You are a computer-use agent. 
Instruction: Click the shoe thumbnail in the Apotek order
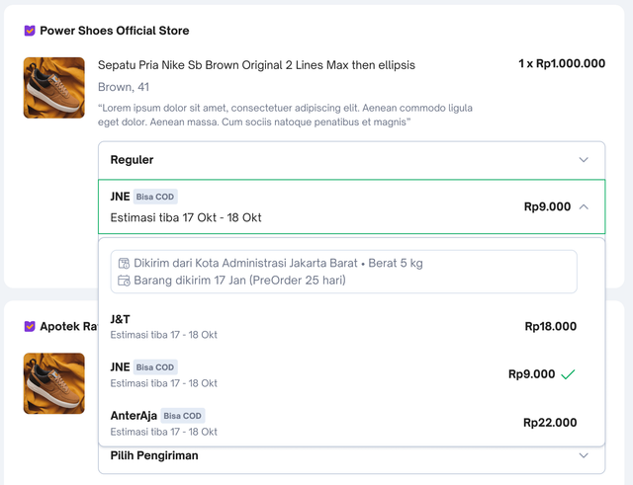click(54, 383)
